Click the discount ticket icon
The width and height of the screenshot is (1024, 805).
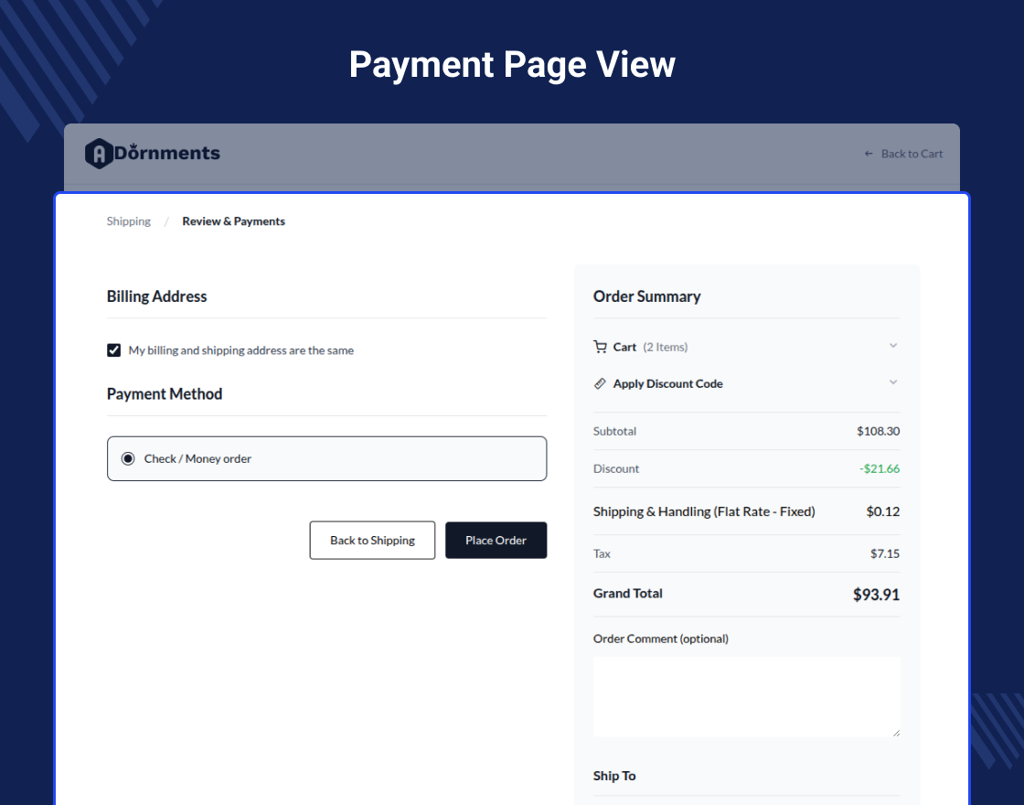point(600,383)
